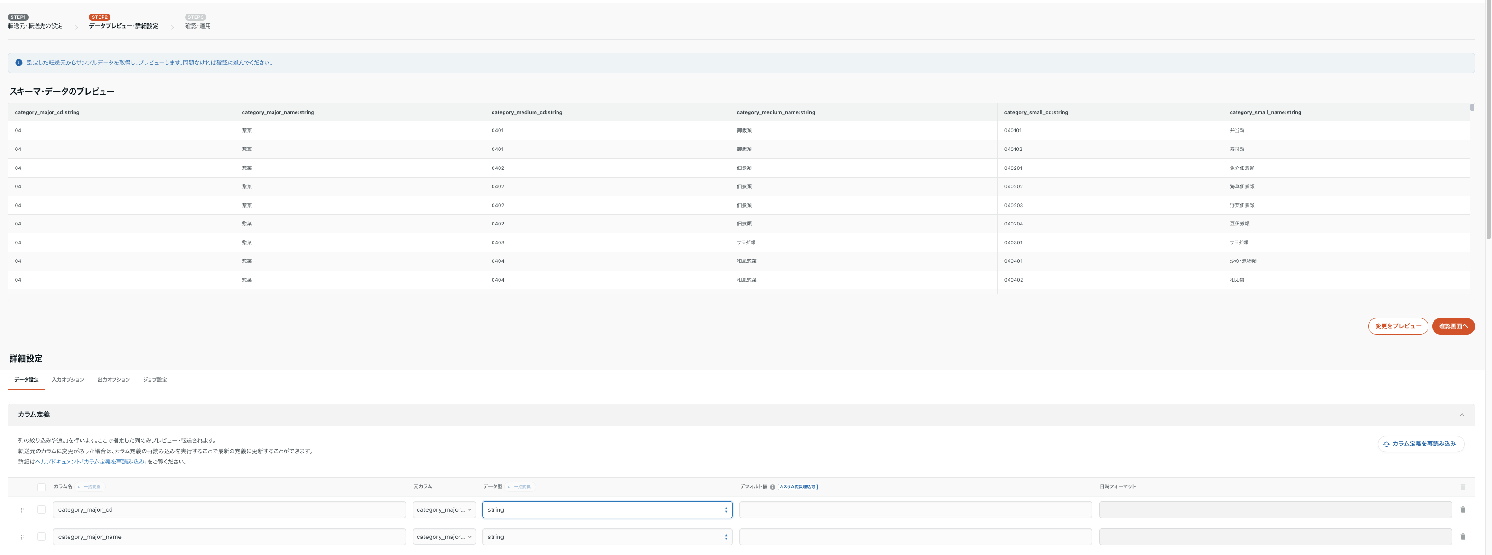Click the category_major_cd column name field
The height and width of the screenshot is (555, 1492).
(229, 510)
